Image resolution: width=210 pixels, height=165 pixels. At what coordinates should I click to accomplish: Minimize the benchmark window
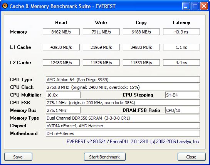pyautogui.click(x=186, y=6)
